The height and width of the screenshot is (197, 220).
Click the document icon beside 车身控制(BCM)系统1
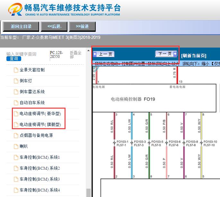coord(16,157)
